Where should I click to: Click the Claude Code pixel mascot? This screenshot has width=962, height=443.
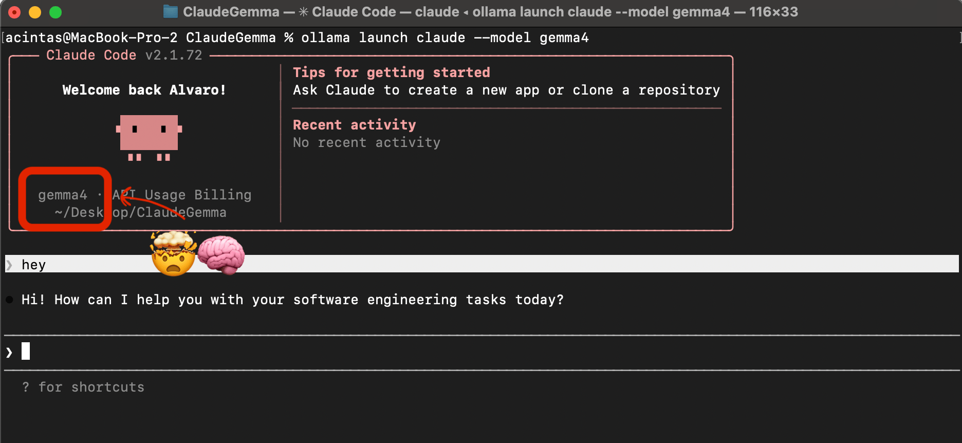[x=149, y=137]
